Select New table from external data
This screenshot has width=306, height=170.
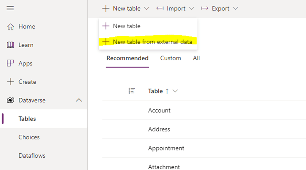pyautogui.click(x=152, y=42)
